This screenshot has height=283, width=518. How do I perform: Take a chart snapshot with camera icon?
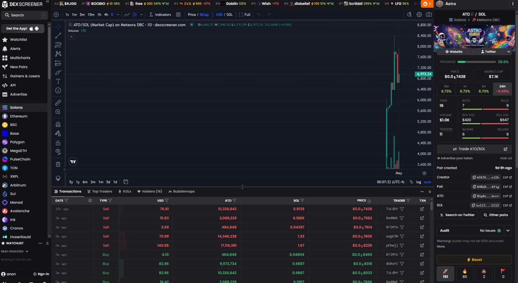click(428, 14)
